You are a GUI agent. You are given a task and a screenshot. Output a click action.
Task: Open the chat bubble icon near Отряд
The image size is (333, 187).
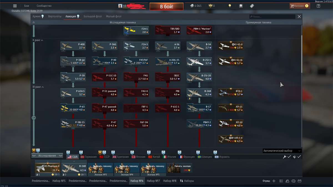point(294,181)
